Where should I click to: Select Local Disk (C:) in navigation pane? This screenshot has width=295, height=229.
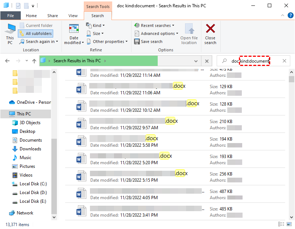(x=33, y=184)
